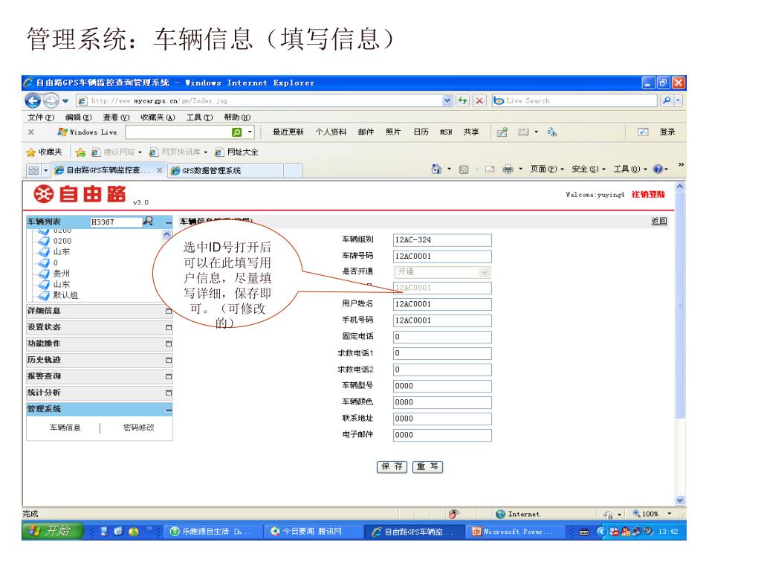Image resolution: width=761 pixels, height=571 pixels.
Task: Click the stop loading red X icon
Action: pyautogui.click(x=479, y=100)
